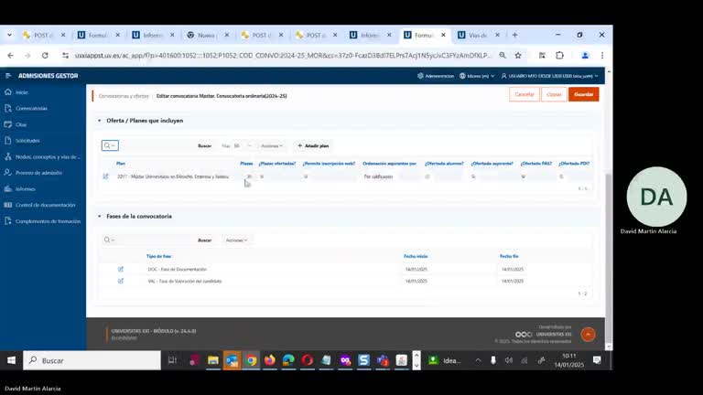This screenshot has height=395, width=703.
Task: Edit the VAL Fase de Valoración row
Action: pos(121,281)
